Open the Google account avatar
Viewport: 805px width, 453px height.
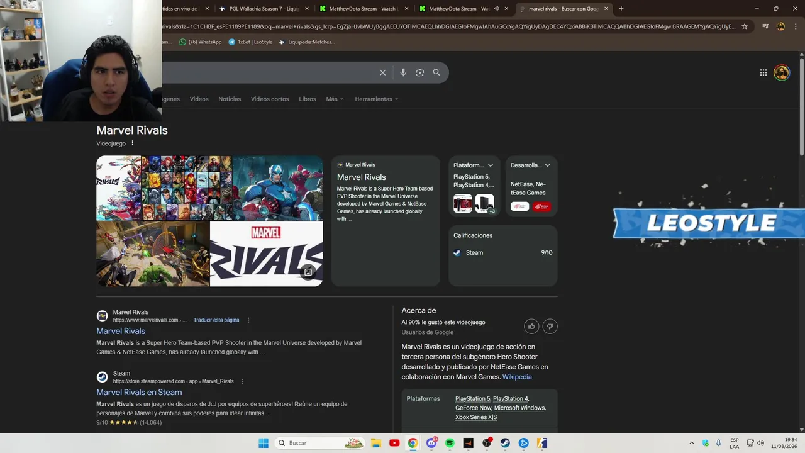[x=782, y=72]
